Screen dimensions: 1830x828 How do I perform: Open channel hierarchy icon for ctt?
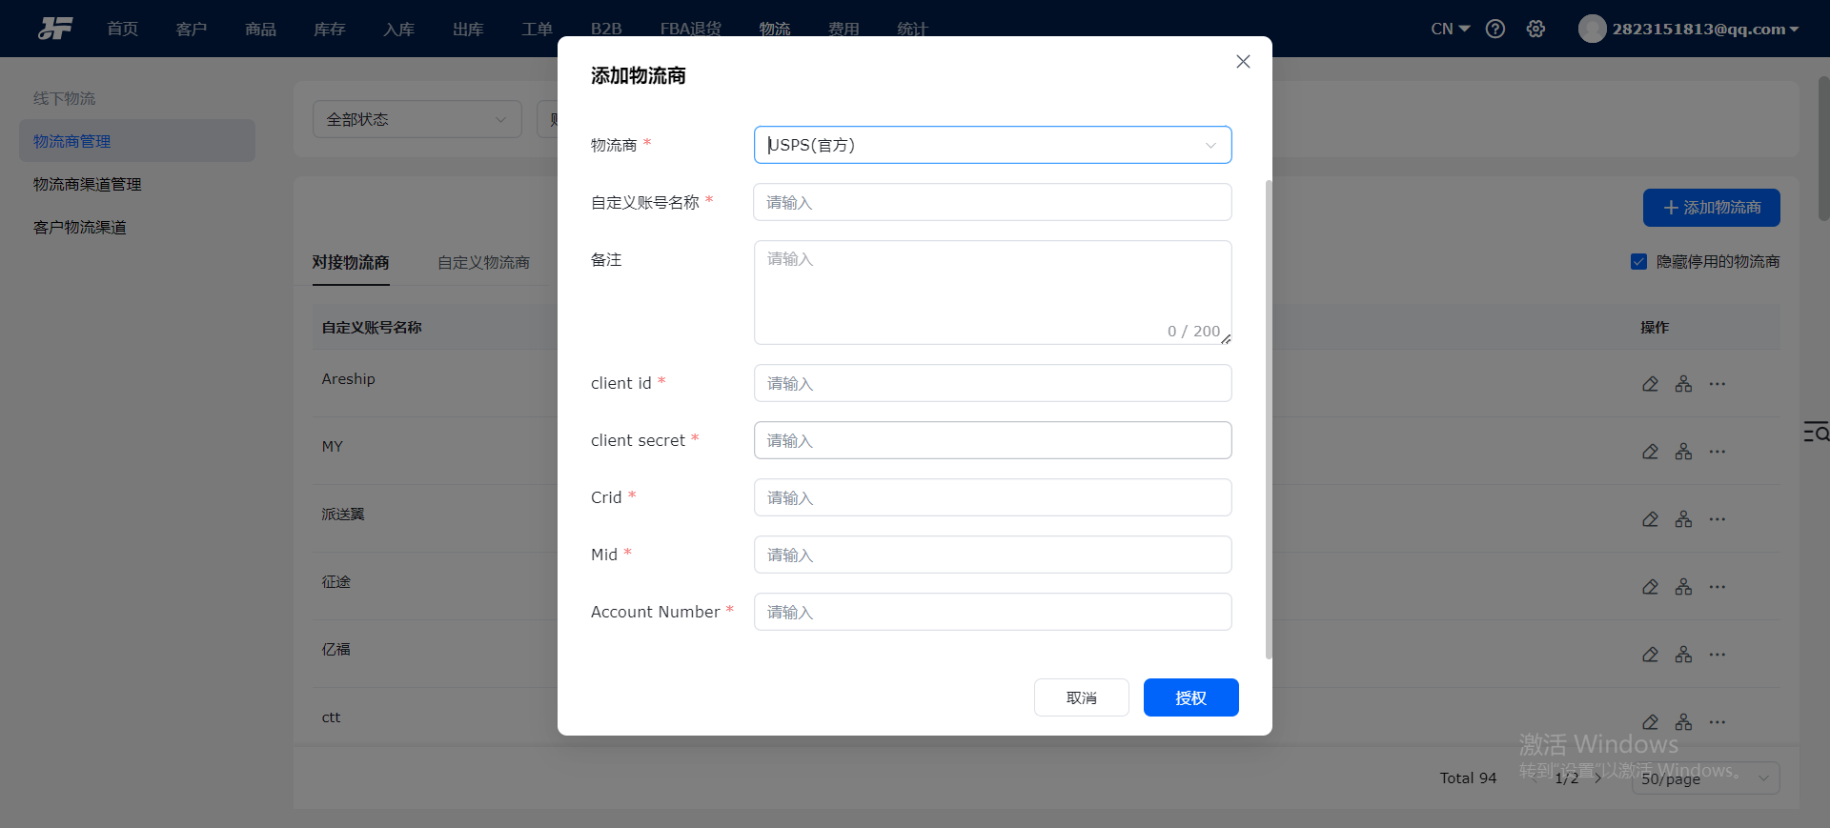coord(1684,722)
